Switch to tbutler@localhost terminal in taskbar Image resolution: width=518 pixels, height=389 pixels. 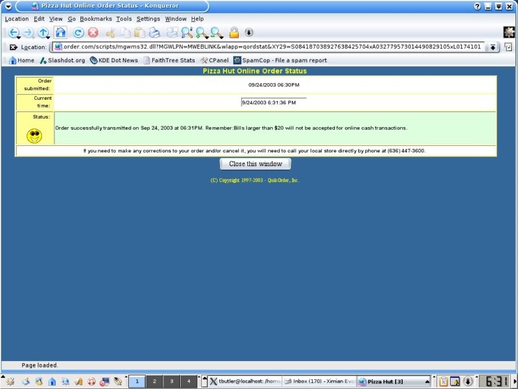click(x=245, y=381)
